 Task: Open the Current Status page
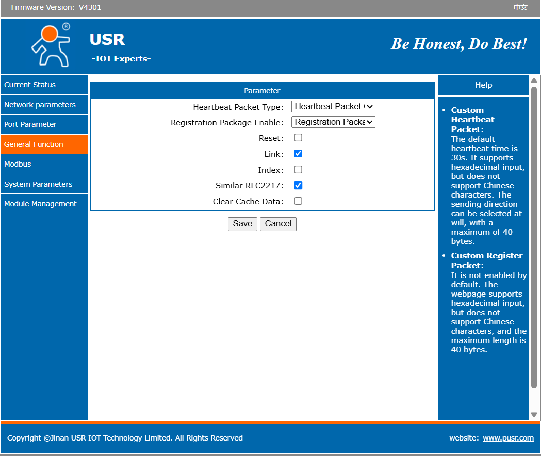point(30,85)
